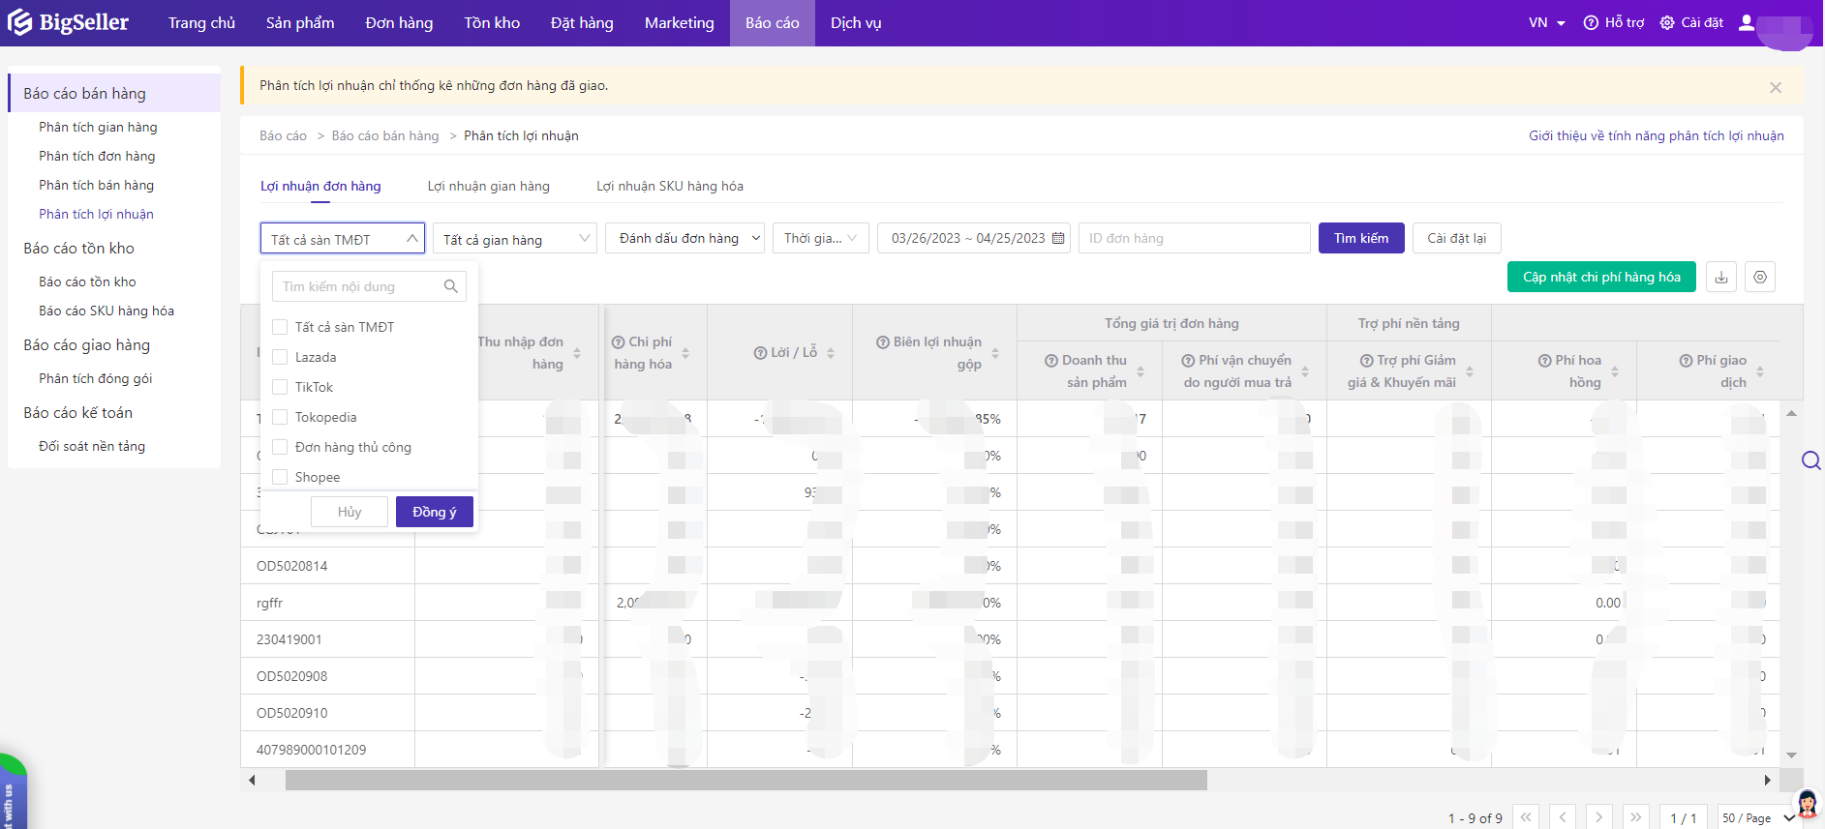The width and height of the screenshot is (1825, 829).
Task: Tick the Shopee checkbox
Action: [280, 478]
